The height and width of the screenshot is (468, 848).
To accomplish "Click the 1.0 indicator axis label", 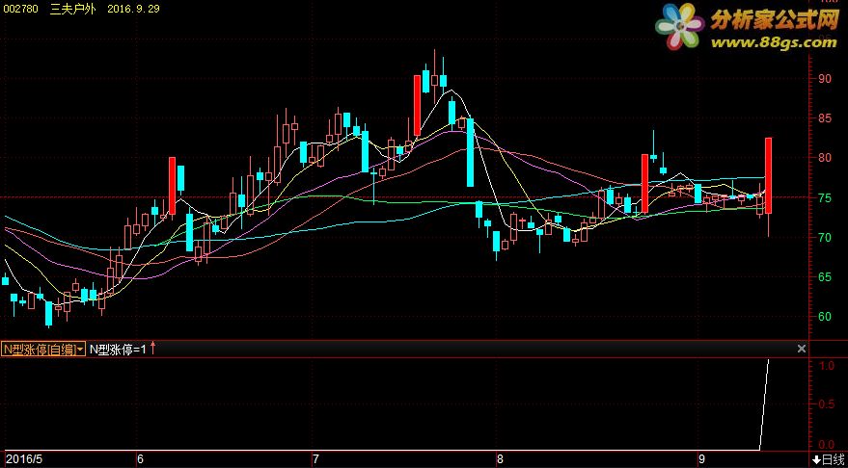I will [826, 365].
